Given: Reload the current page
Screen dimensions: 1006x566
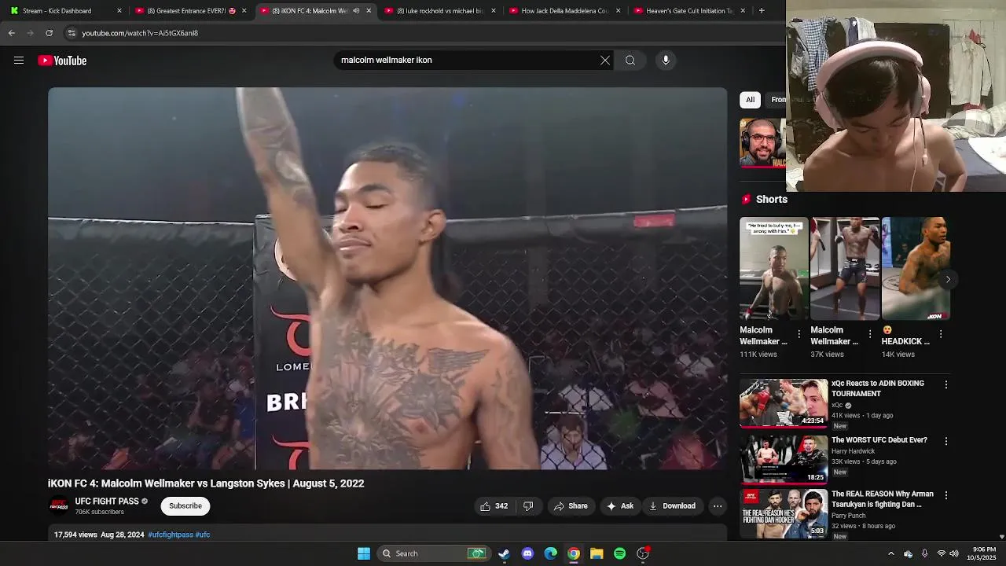Looking at the screenshot, I should pyautogui.click(x=49, y=33).
